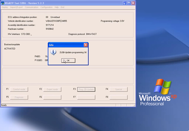Viewport: 189px width, 131px height.
Task: Close the Info dialog with red X
Action: 86,45
